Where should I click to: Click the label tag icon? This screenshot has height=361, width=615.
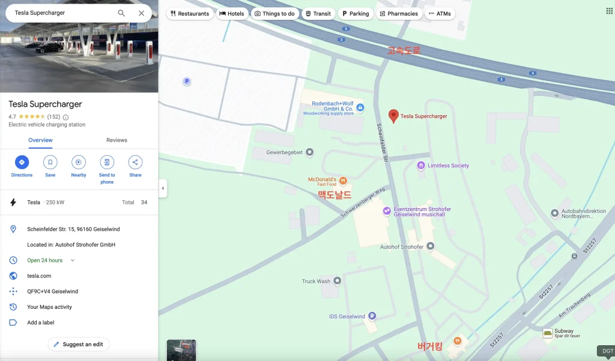coord(13,323)
